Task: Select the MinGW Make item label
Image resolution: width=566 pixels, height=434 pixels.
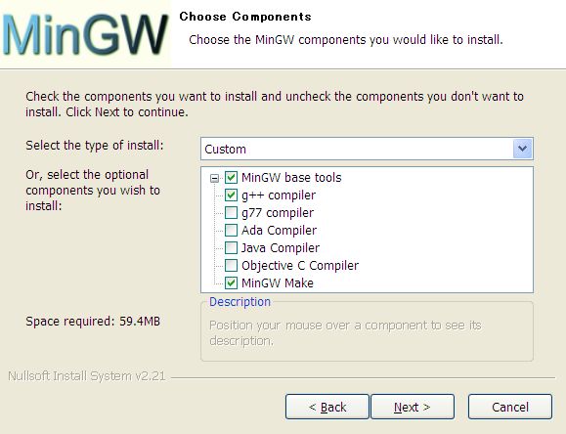Action: click(278, 283)
